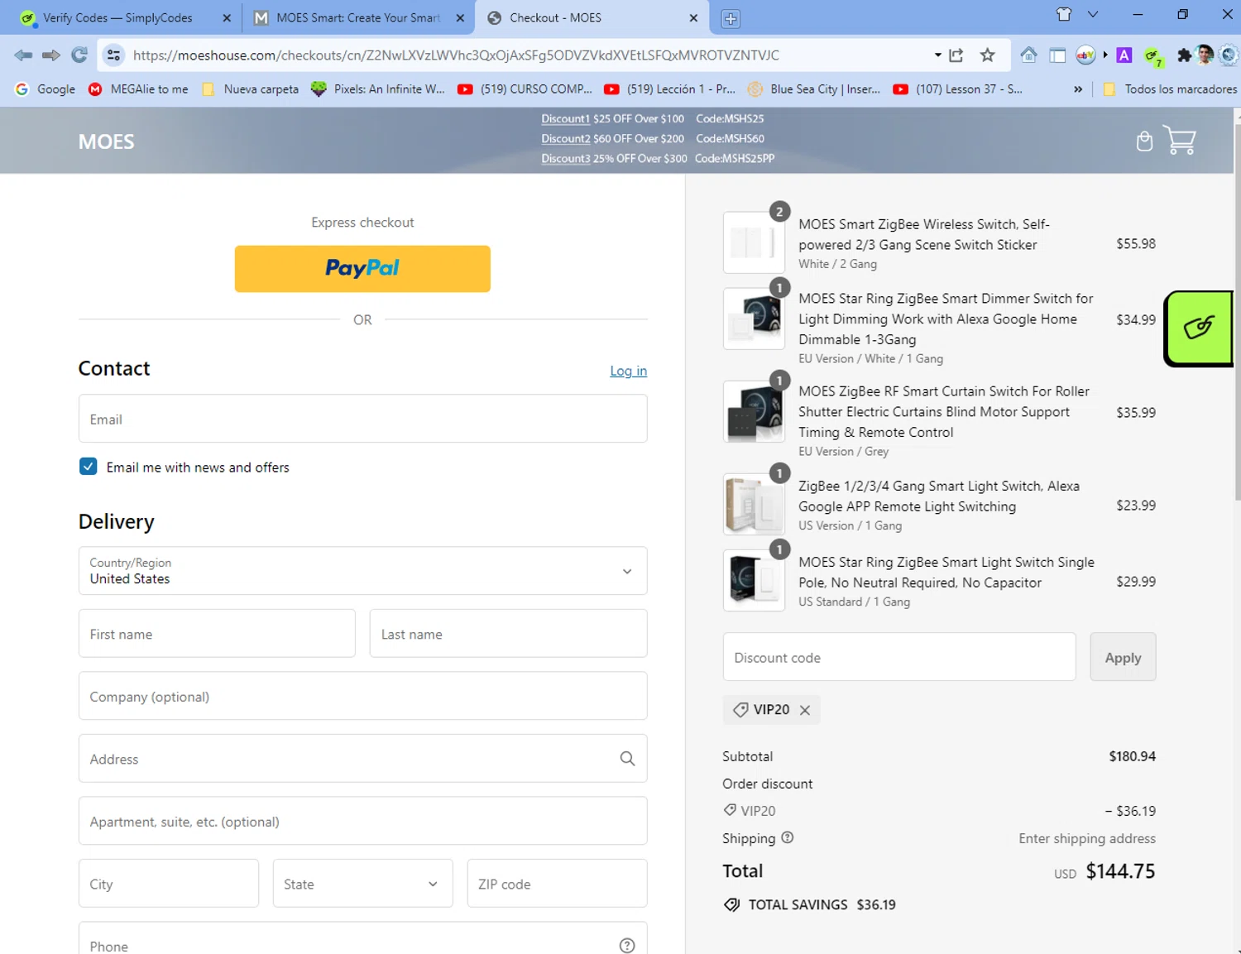The image size is (1241, 954).
Task: Share this page from the address bar
Action: [956, 55]
